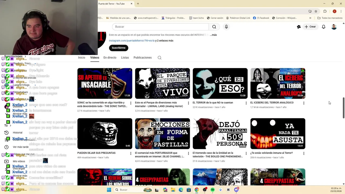Open the y 2 enlaces más link
This screenshot has height=194, width=345.
[x=164, y=41]
